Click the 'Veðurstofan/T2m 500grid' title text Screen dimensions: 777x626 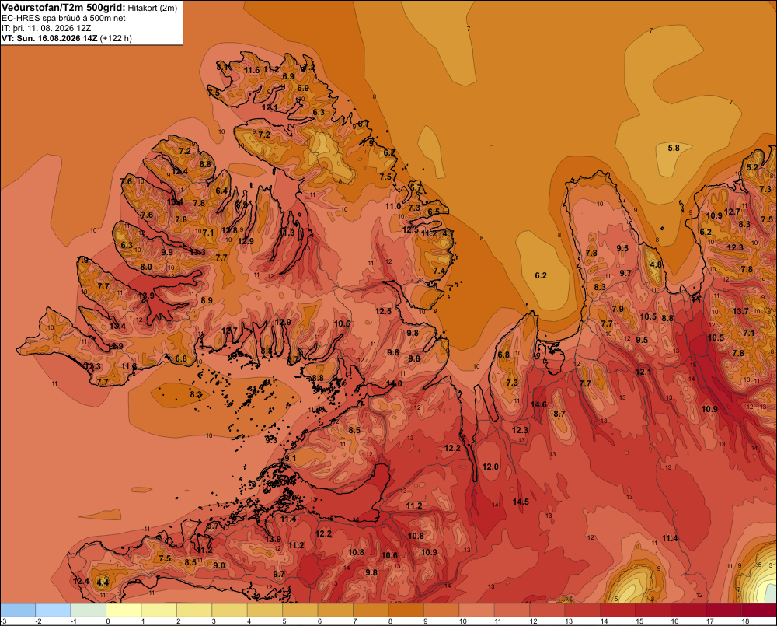(x=64, y=7)
